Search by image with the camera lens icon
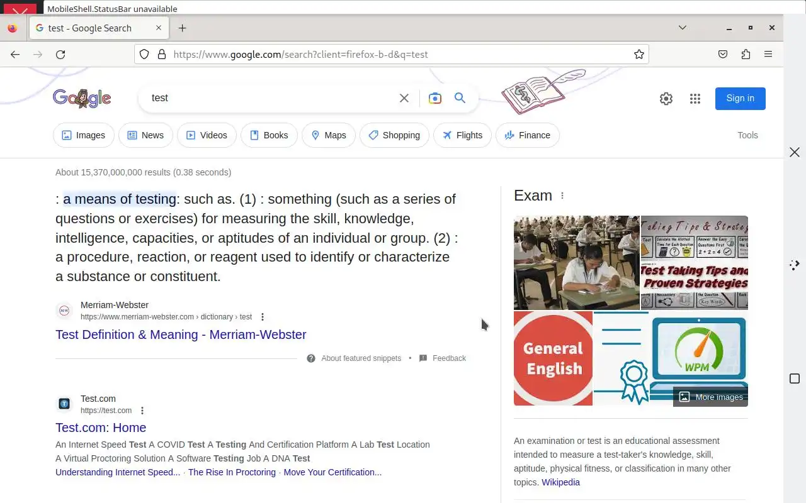This screenshot has width=806, height=503. tap(434, 98)
